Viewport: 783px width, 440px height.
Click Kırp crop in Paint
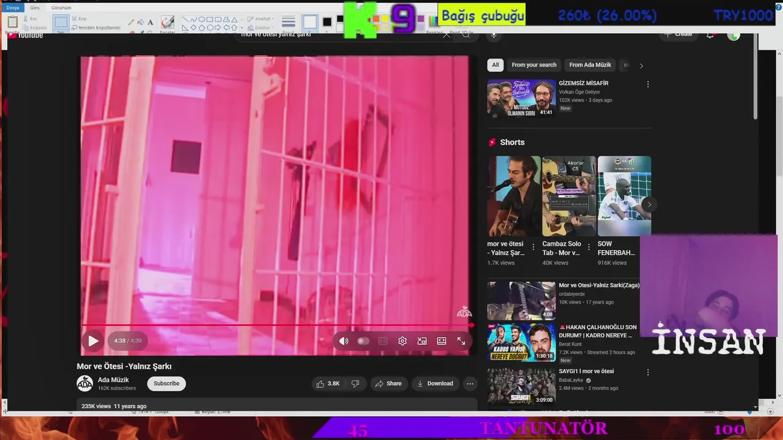(x=79, y=19)
